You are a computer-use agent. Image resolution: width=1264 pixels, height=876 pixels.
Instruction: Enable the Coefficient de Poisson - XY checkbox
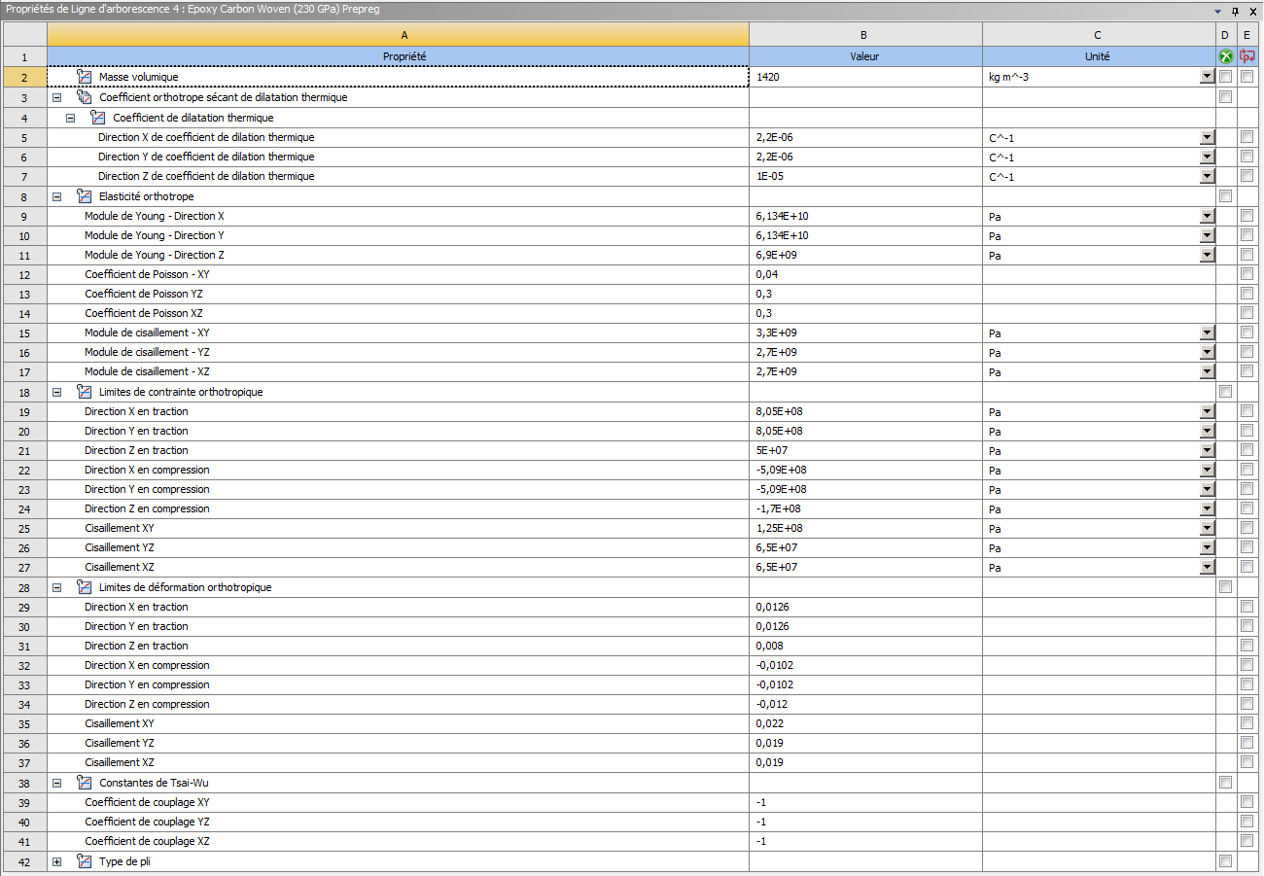pos(1246,274)
